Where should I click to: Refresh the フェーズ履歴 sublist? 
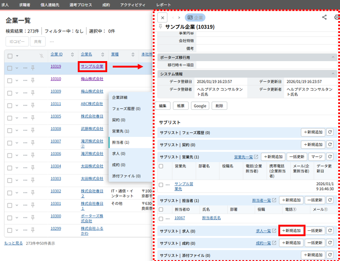(x=329, y=132)
